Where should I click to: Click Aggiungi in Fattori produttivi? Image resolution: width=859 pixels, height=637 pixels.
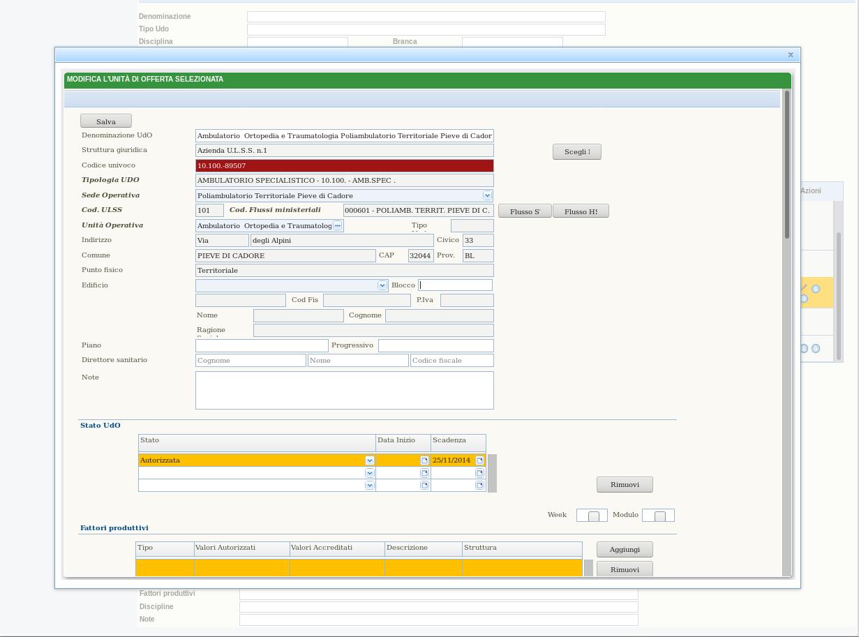click(x=624, y=549)
